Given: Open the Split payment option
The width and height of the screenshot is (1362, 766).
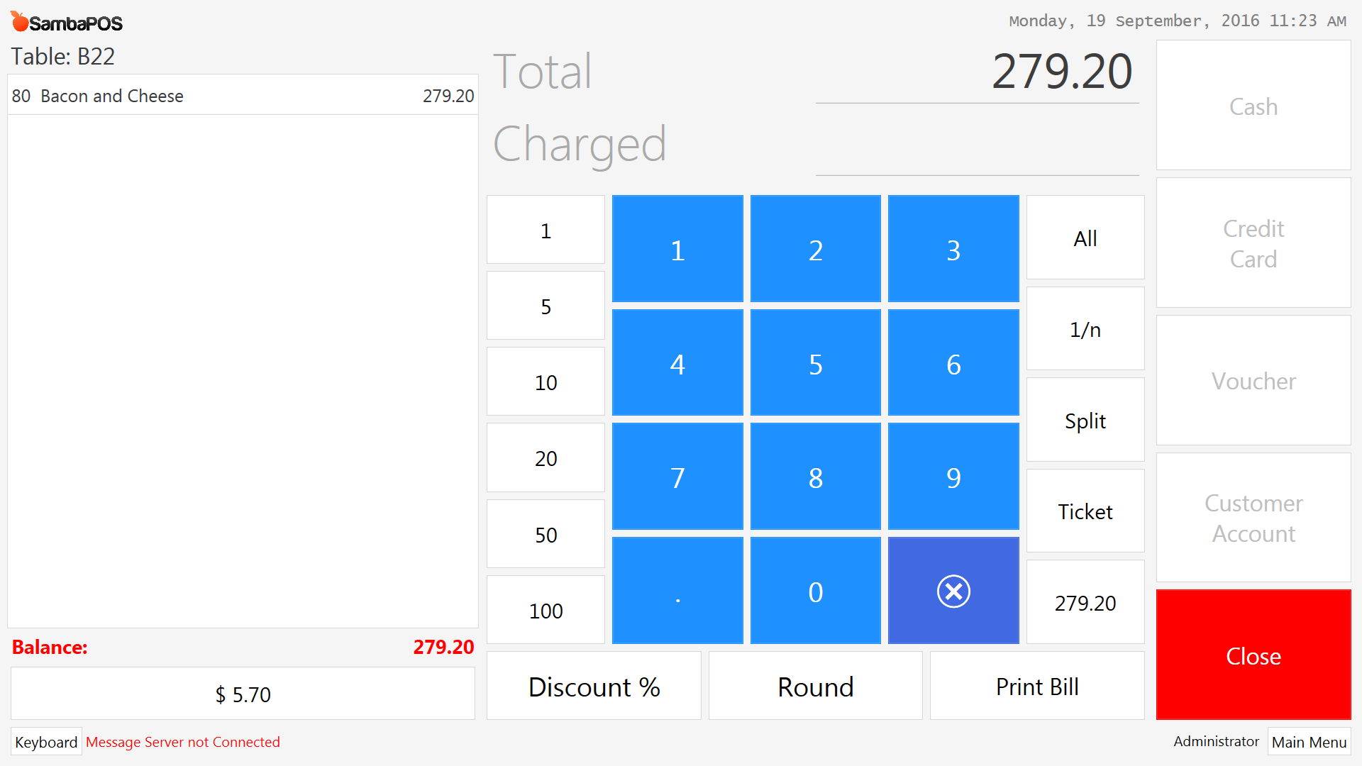Looking at the screenshot, I should (x=1085, y=420).
